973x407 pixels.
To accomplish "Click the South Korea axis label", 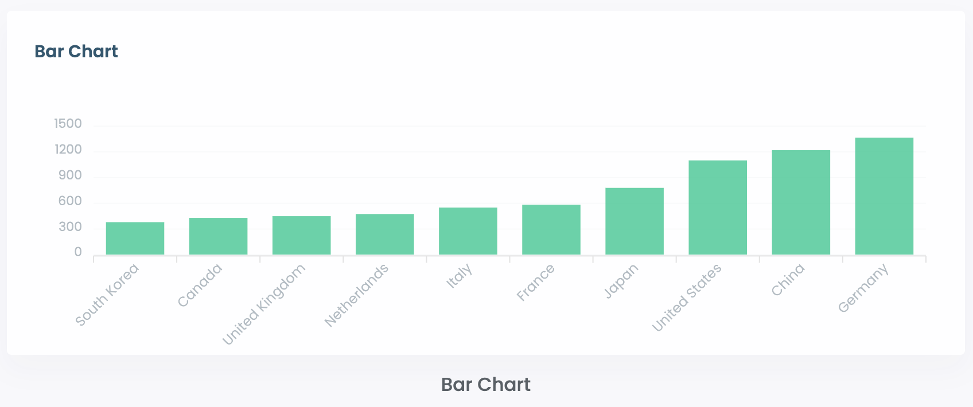I will pyautogui.click(x=107, y=295).
